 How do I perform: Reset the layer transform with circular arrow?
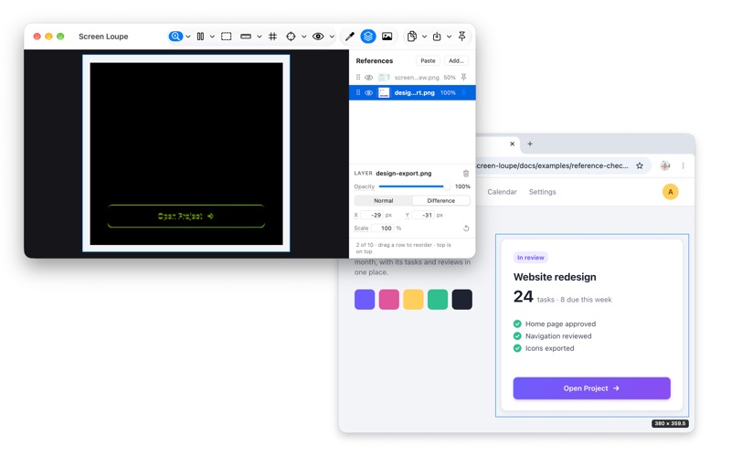466,228
